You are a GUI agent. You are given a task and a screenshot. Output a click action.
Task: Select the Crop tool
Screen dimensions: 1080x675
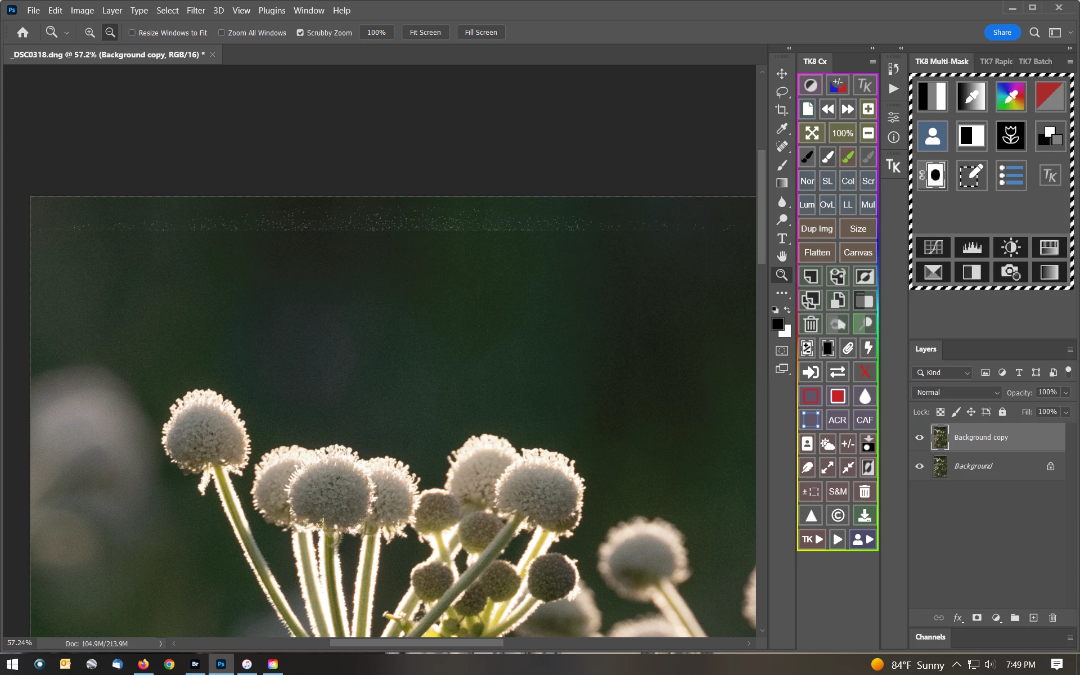(x=782, y=110)
